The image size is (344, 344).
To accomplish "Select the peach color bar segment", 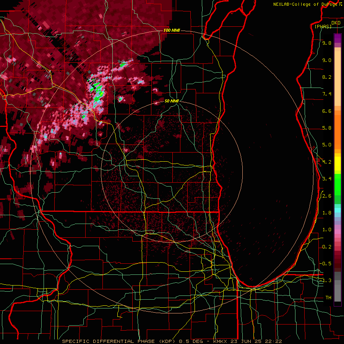I will pyautogui.click(x=338, y=78).
